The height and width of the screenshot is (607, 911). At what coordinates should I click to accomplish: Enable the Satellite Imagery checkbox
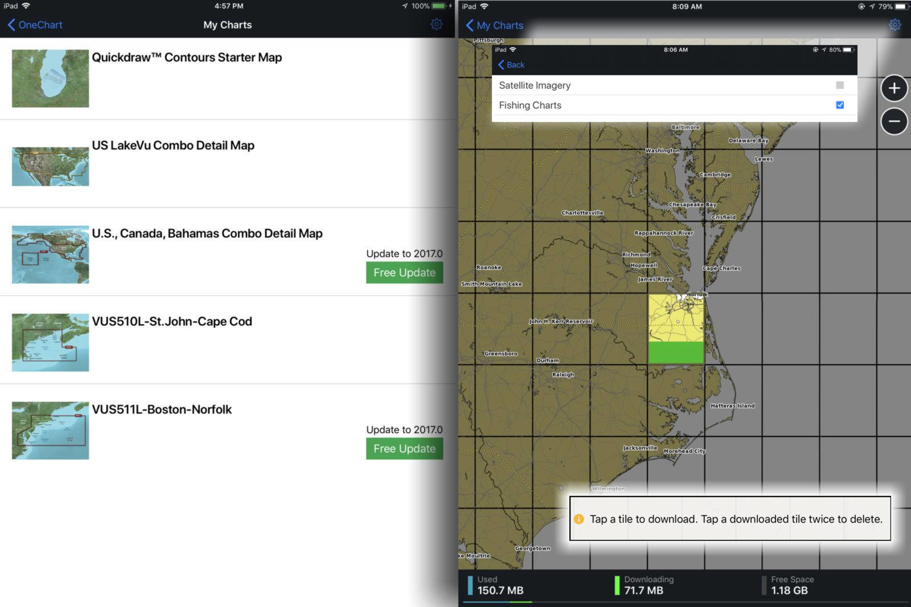[x=840, y=85]
